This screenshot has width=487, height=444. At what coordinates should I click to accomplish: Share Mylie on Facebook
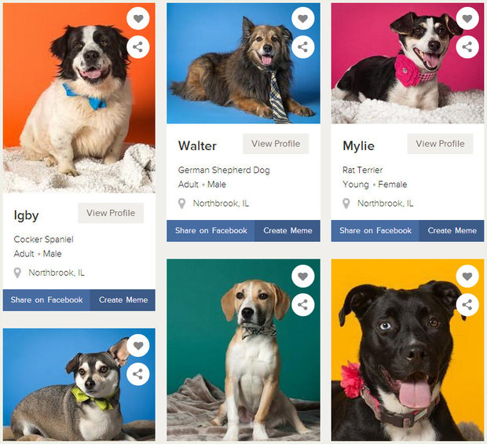[x=375, y=231]
